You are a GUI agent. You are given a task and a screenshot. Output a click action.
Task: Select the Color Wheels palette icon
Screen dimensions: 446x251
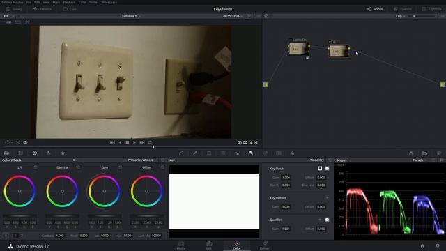[34, 153]
